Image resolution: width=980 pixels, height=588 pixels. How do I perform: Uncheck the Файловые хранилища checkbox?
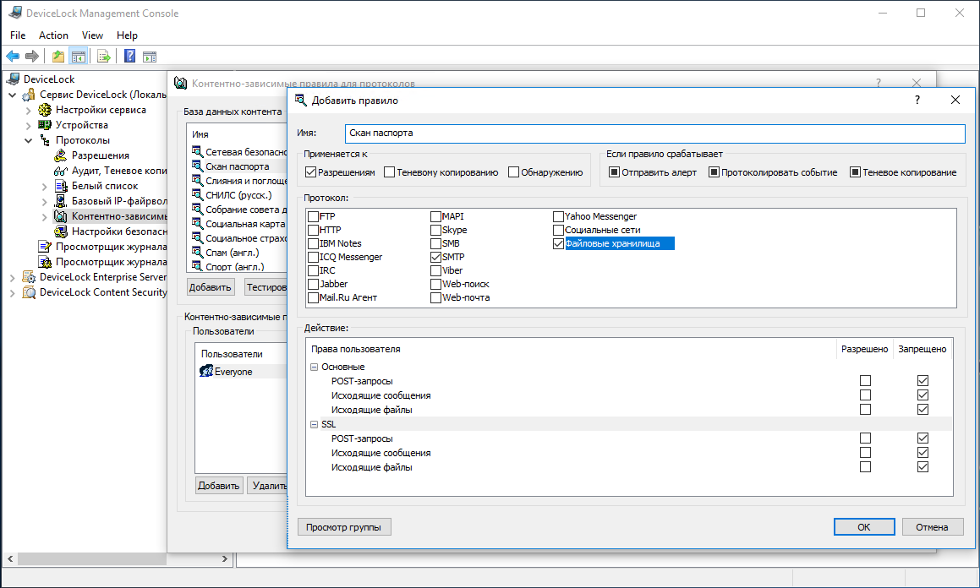[x=558, y=243]
